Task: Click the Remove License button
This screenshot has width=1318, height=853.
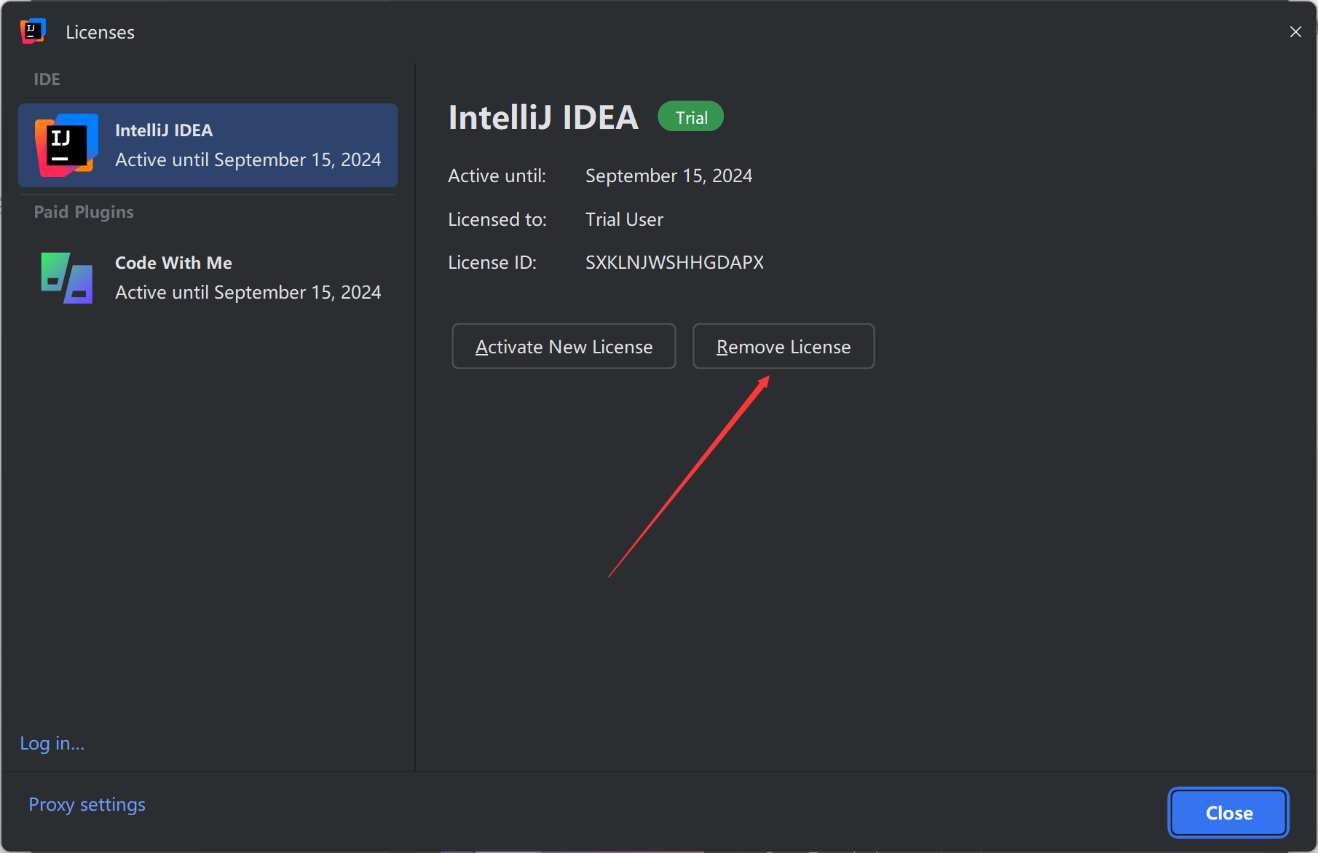Action: [784, 346]
